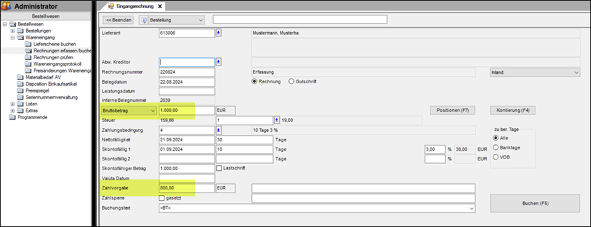Click the Abw. Kreditor input field
Screen dimensions: 591x227
pos(187,62)
